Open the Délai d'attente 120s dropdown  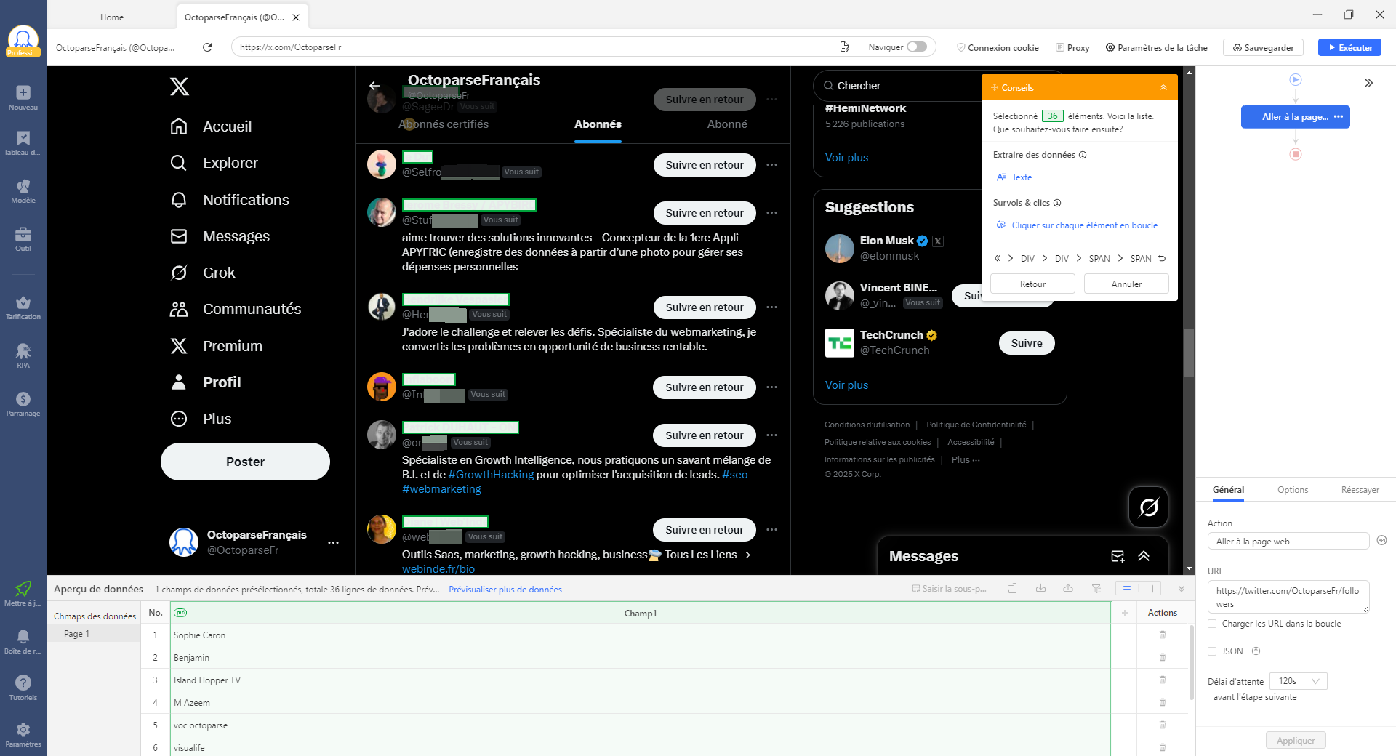(1299, 681)
